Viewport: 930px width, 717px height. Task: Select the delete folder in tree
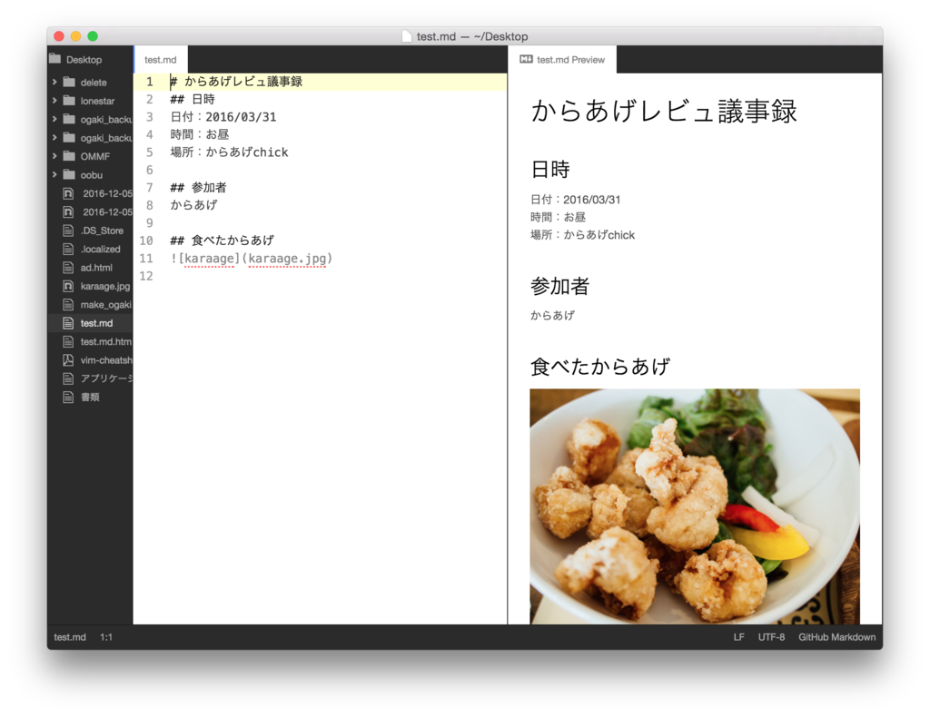tap(90, 83)
